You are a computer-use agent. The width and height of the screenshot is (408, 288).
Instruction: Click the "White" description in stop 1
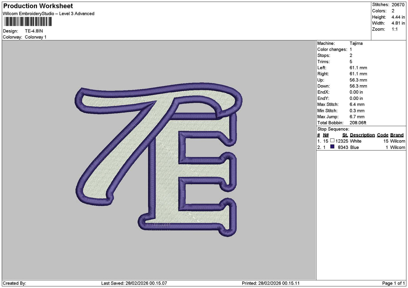(x=355, y=141)
